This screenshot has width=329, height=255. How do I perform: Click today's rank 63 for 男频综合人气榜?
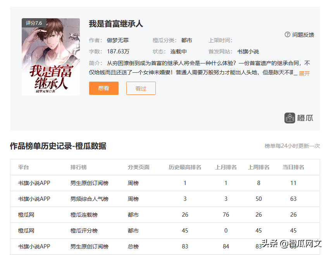point(293,199)
